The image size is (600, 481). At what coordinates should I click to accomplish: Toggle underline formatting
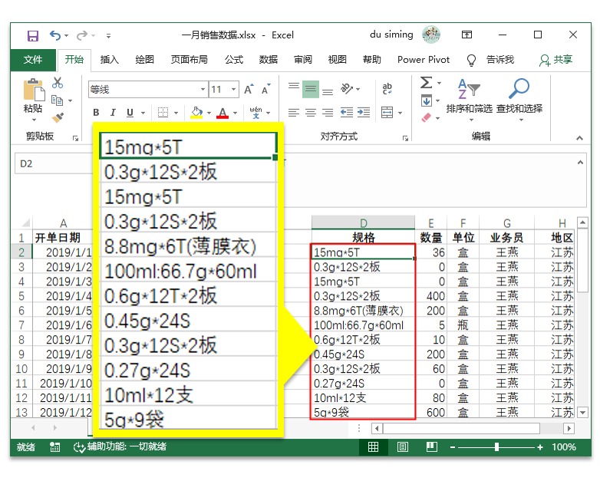130,113
